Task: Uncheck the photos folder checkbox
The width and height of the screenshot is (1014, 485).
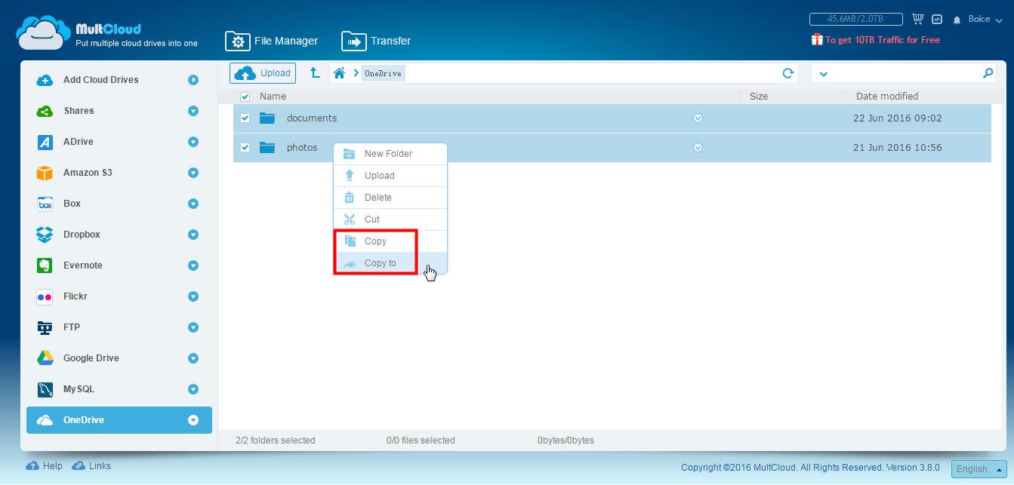Action: pos(245,148)
